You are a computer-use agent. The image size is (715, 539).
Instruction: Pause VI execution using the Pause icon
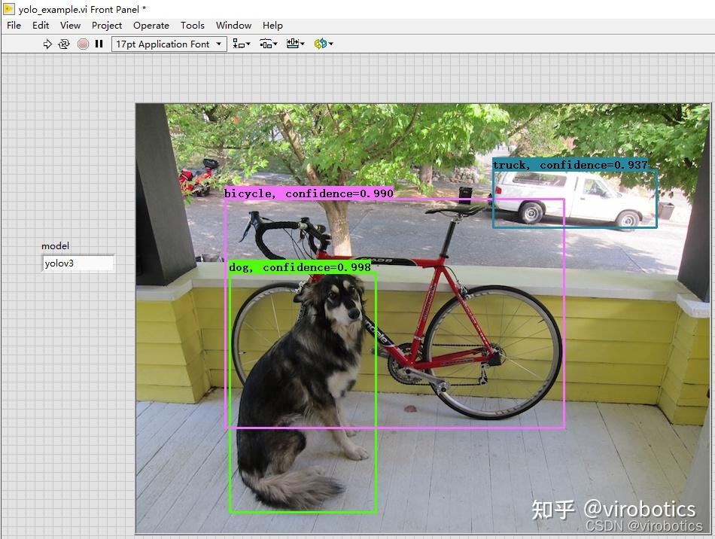99,44
